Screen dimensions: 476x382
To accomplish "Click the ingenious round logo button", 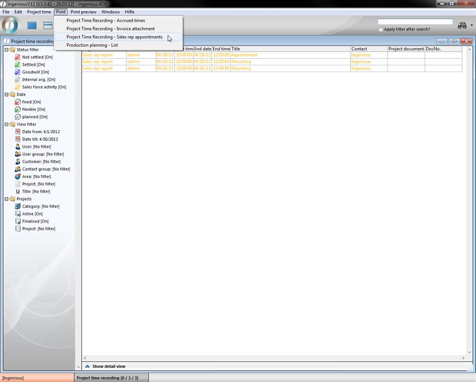I will [x=10, y=25].
